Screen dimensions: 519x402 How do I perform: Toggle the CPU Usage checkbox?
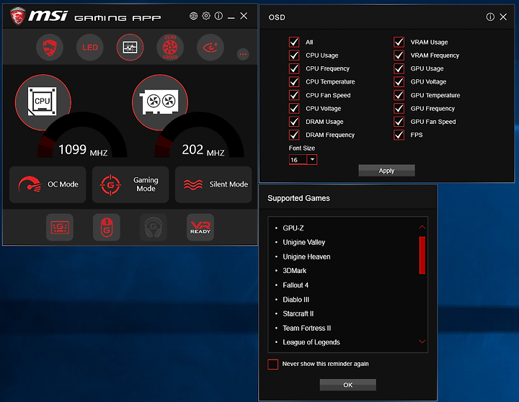point(294,55)
